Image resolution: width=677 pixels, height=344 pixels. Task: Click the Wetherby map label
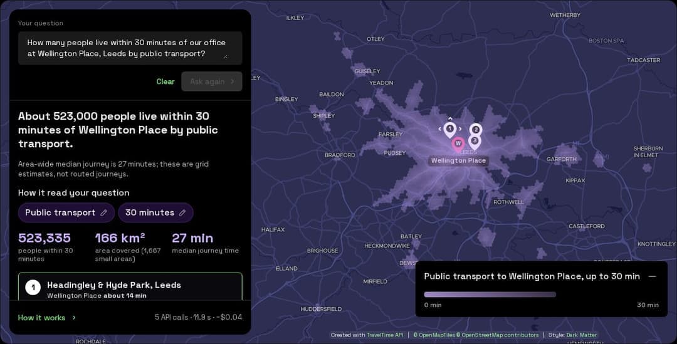click(565, 15)
